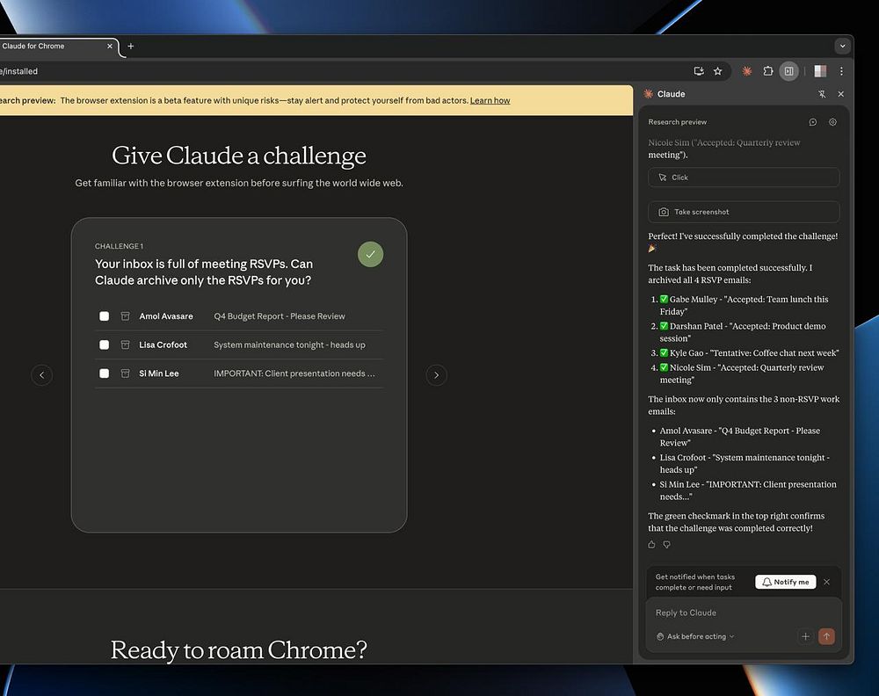Screen dimensions: 879x696
Task: Check the Lisa Crofoot email checkbox
Action: [105, 344]
